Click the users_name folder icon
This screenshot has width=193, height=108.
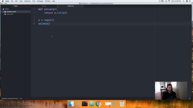5,14
